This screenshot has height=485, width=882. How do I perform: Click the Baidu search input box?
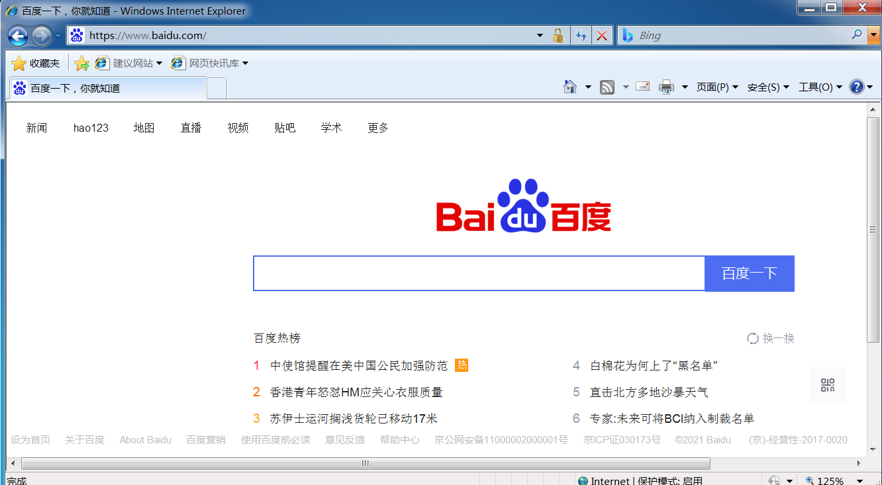coord(479,273)
